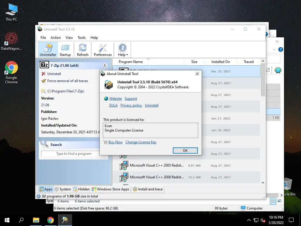Screen dimensions: 301x226
Task: Switch to Windows Store Apps tab
Action: (x=111, y=189)
